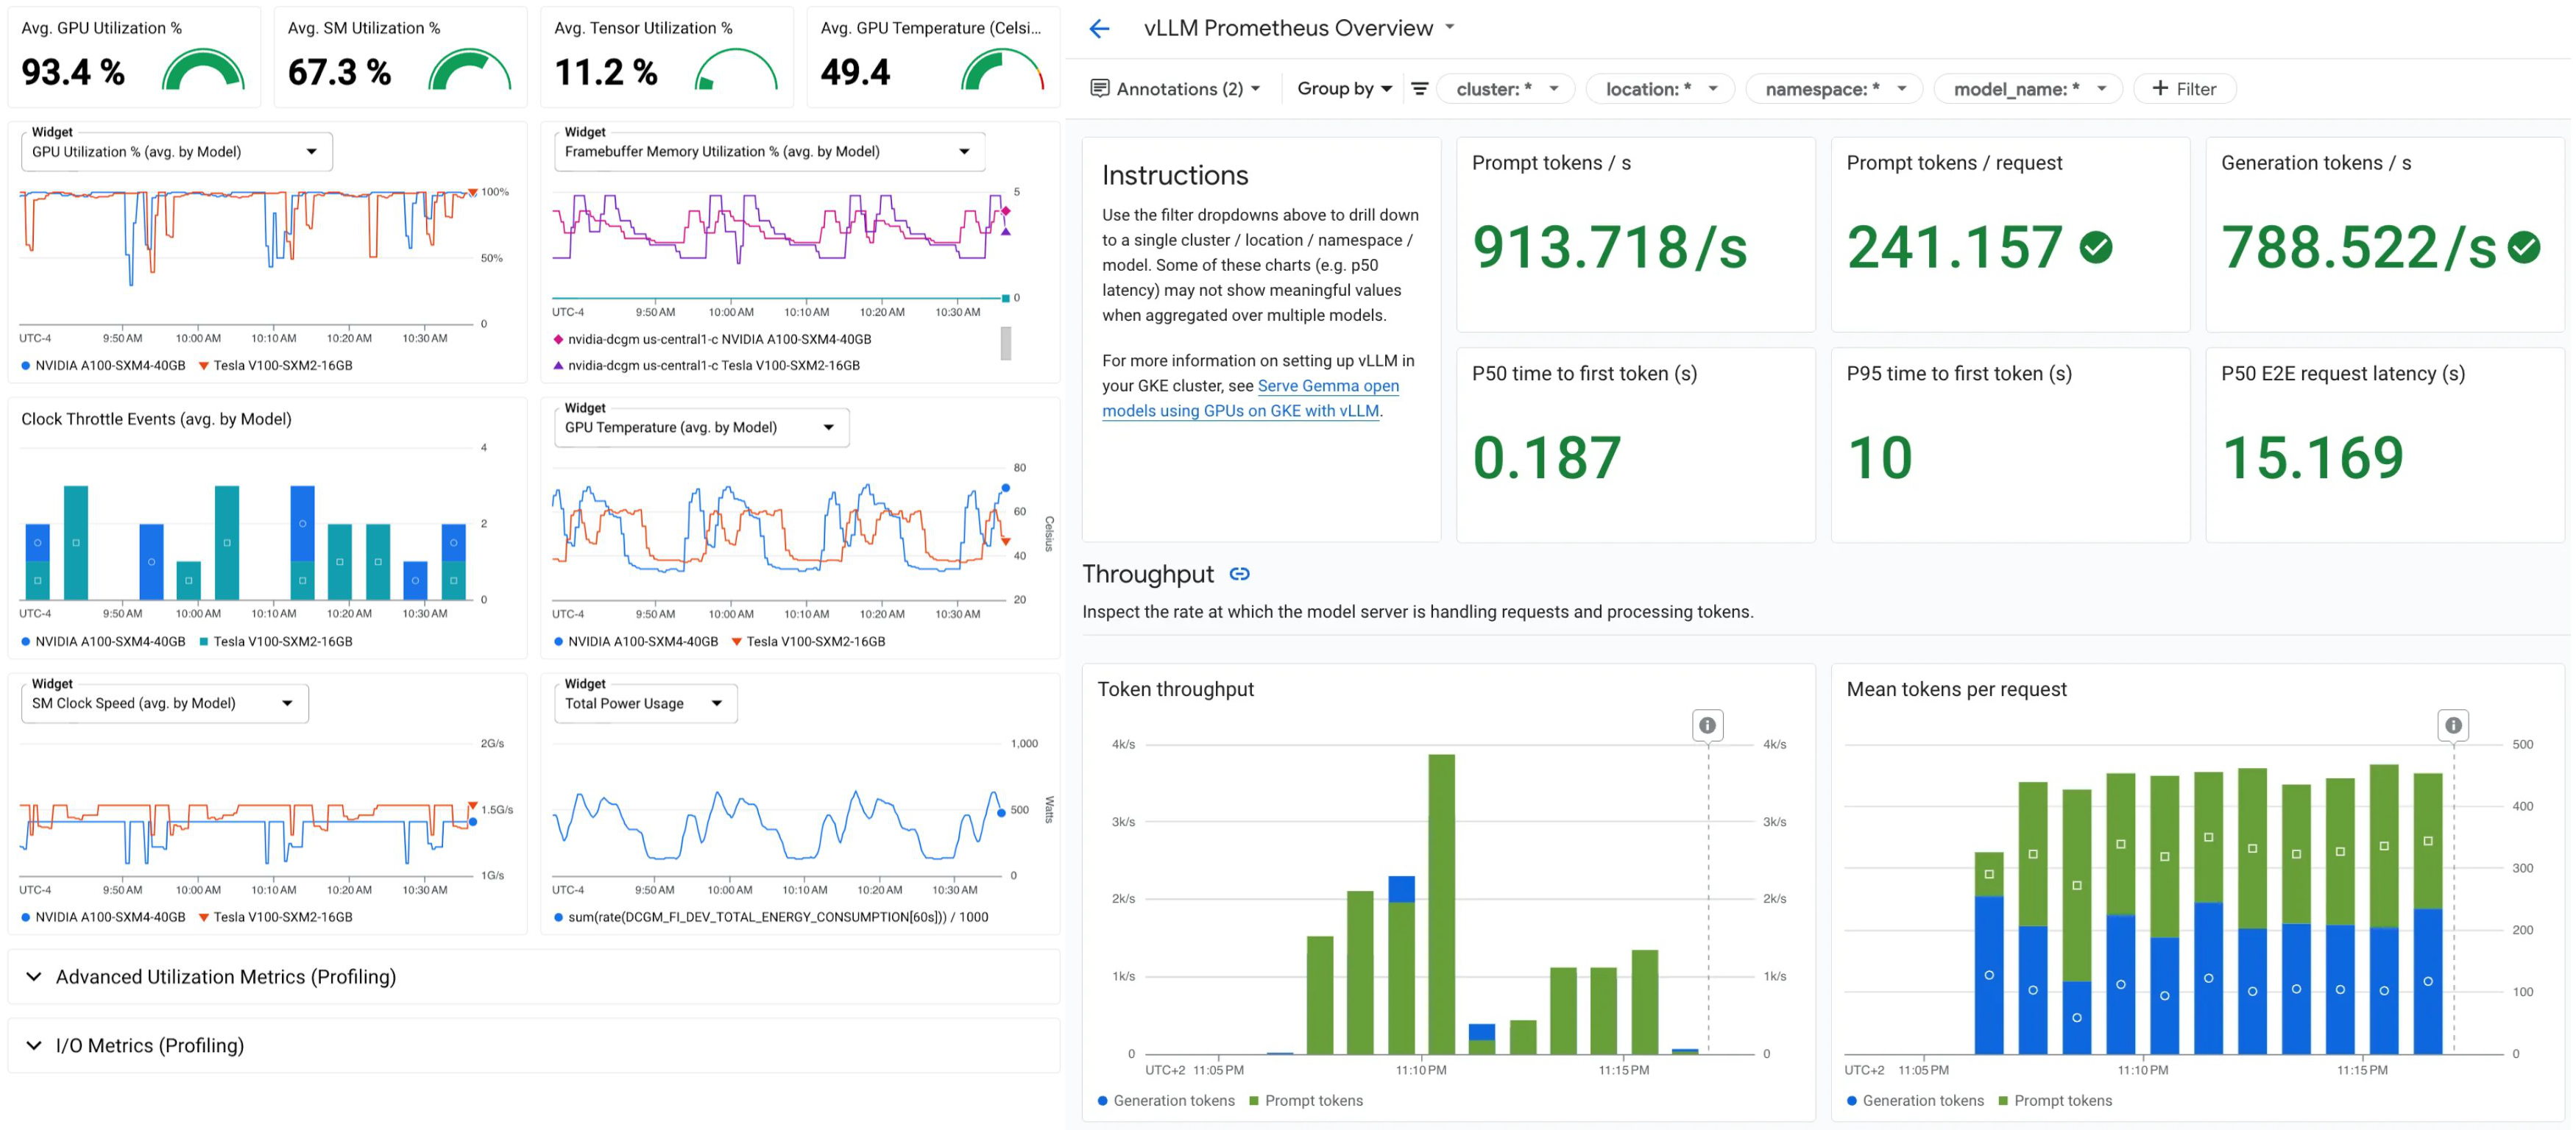Click green checkmark beside Prompt tokens per request
Screen dimensions: 2576x1130
coord(2095,247)
